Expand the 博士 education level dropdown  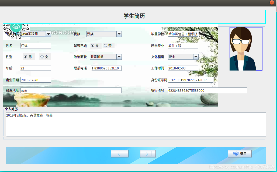pyautogui.click(x=196, y=57)
